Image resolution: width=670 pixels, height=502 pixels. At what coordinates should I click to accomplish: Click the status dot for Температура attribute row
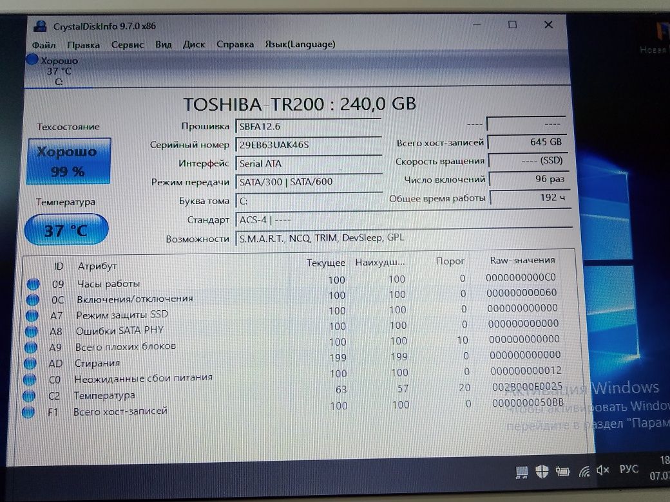pos(28,396)
